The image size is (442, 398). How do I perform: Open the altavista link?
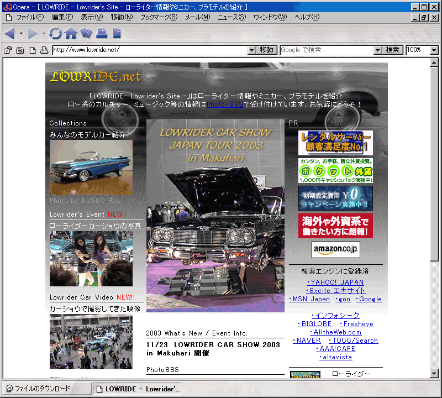[335, 357]
